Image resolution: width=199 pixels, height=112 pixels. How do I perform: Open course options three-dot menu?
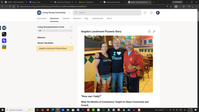point(71,27)
